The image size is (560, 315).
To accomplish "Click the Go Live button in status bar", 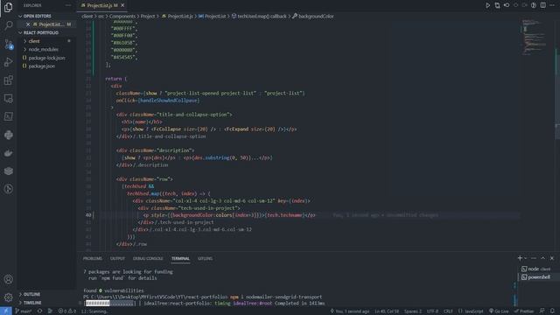I will 499,311.
